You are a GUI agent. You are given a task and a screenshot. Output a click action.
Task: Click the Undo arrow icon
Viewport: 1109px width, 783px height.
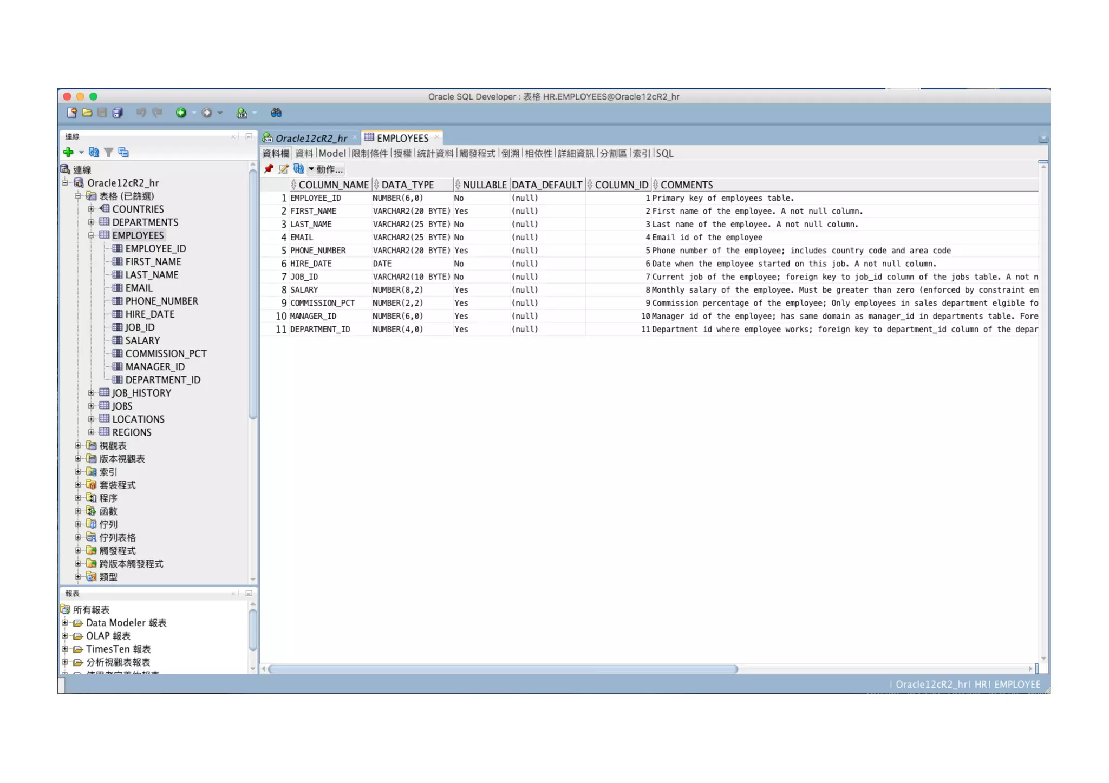tap(141, 113)
